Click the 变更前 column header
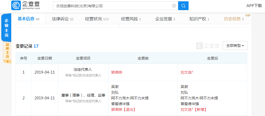The height and width of the screenshot is (116, 265). click(x=143, y=58)
